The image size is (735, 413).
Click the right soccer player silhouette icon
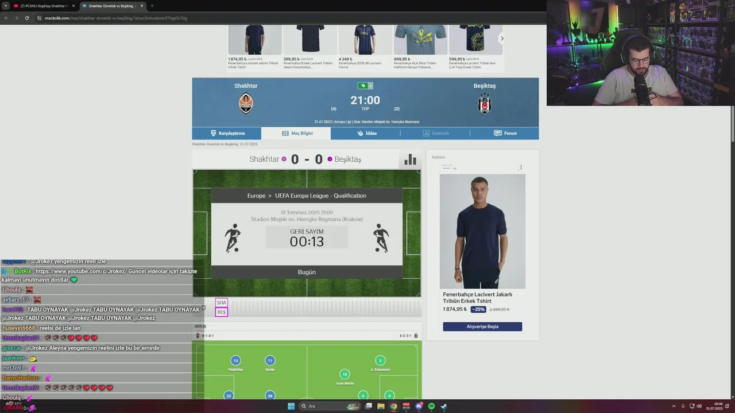tap(381, 238)
